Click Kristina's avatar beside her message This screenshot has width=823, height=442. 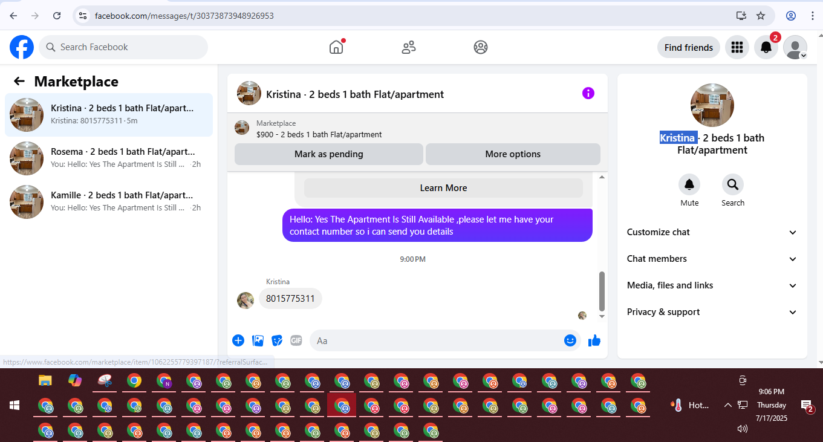(246, 301)
